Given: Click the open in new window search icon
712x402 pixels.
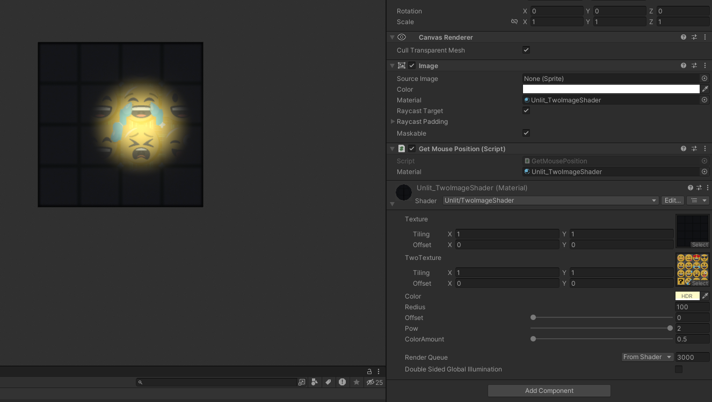Looking at the screenshot, I should (302, 382).
